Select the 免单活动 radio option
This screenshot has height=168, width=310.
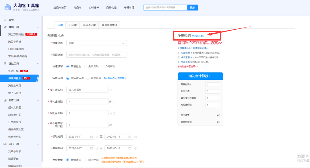pos(86,67)
